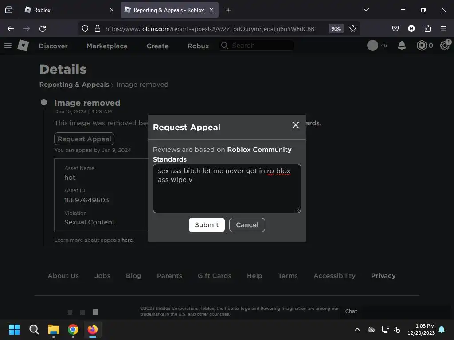Click the muted volume tray icon
Image resolution: width=454 pixels, height=340 pixels.
(397, 329)
